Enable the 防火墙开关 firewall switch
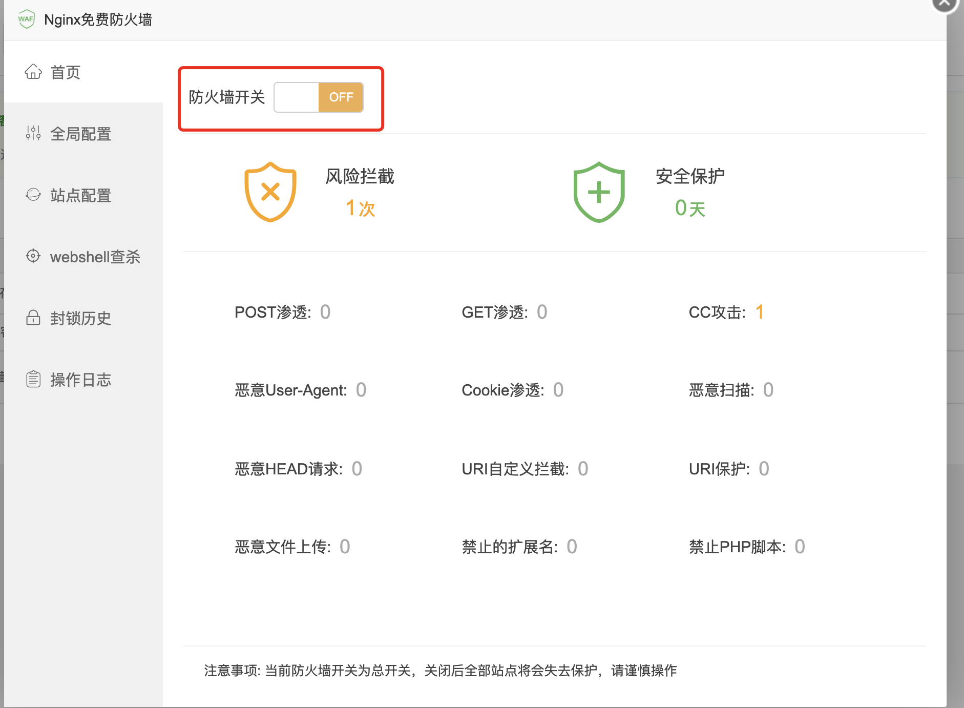Viewport: 964px width, 708px height. pyautogui.click(x=319, y=97)
